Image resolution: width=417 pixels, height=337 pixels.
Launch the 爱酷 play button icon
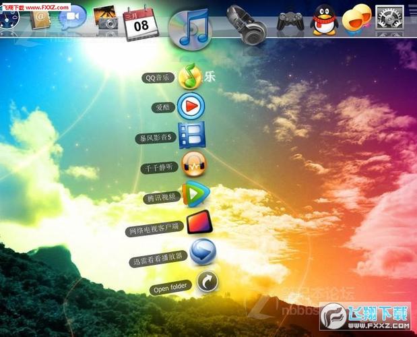[x=191, y=106]
